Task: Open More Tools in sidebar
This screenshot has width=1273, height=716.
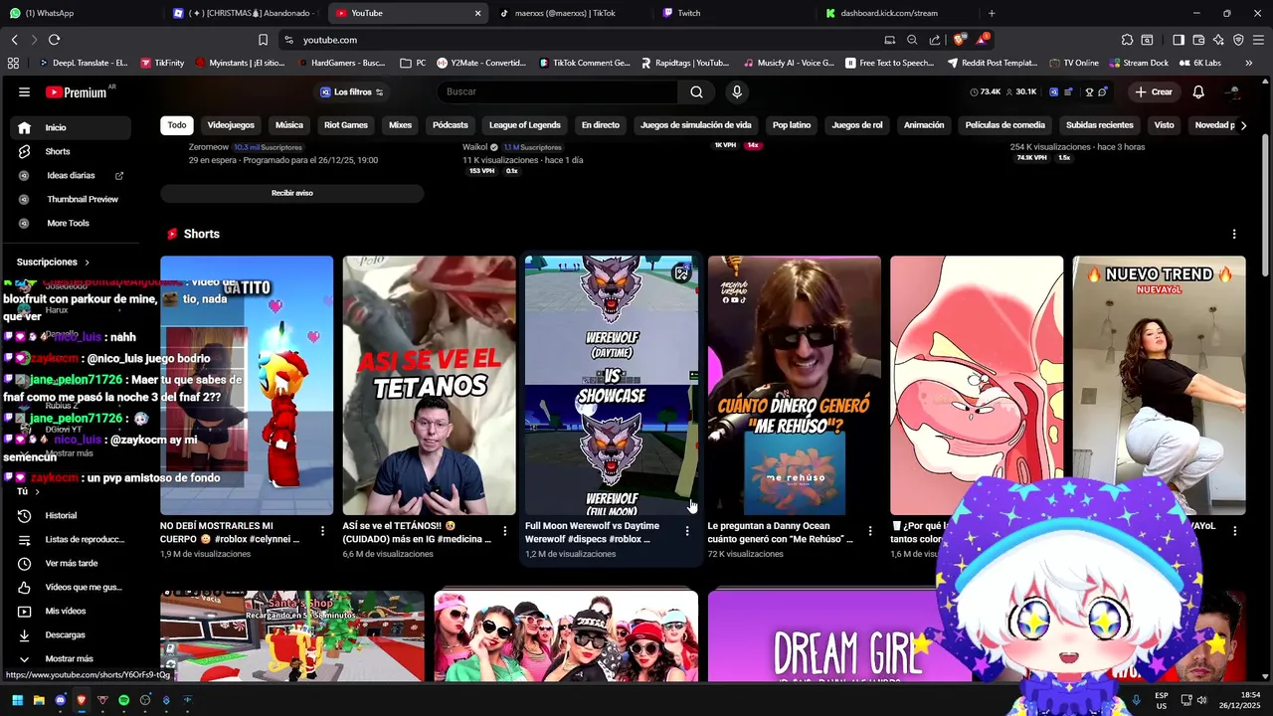Action: (x=70, y=223)
